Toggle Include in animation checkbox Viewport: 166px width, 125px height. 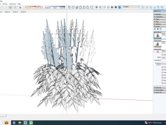tap(162, 55)
